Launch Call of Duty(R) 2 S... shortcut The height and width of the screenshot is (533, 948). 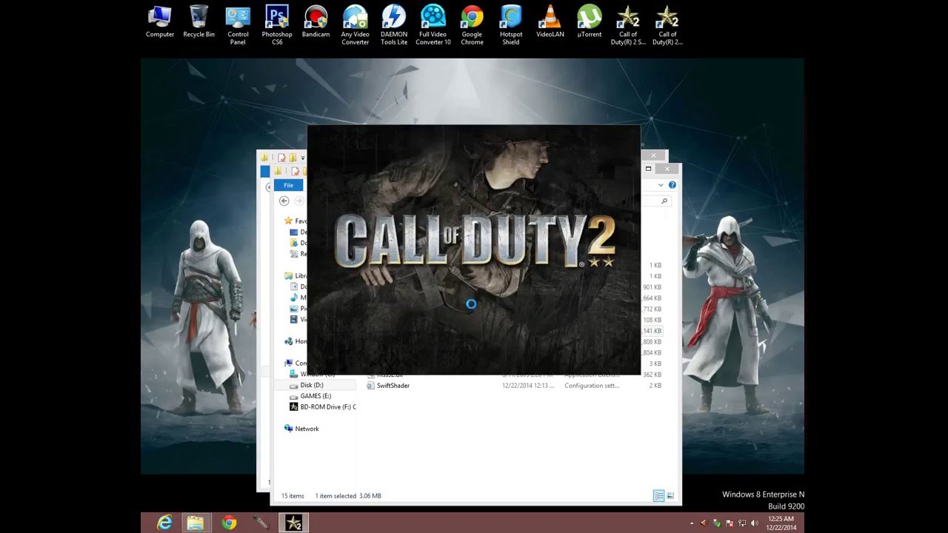coord(628,25)
